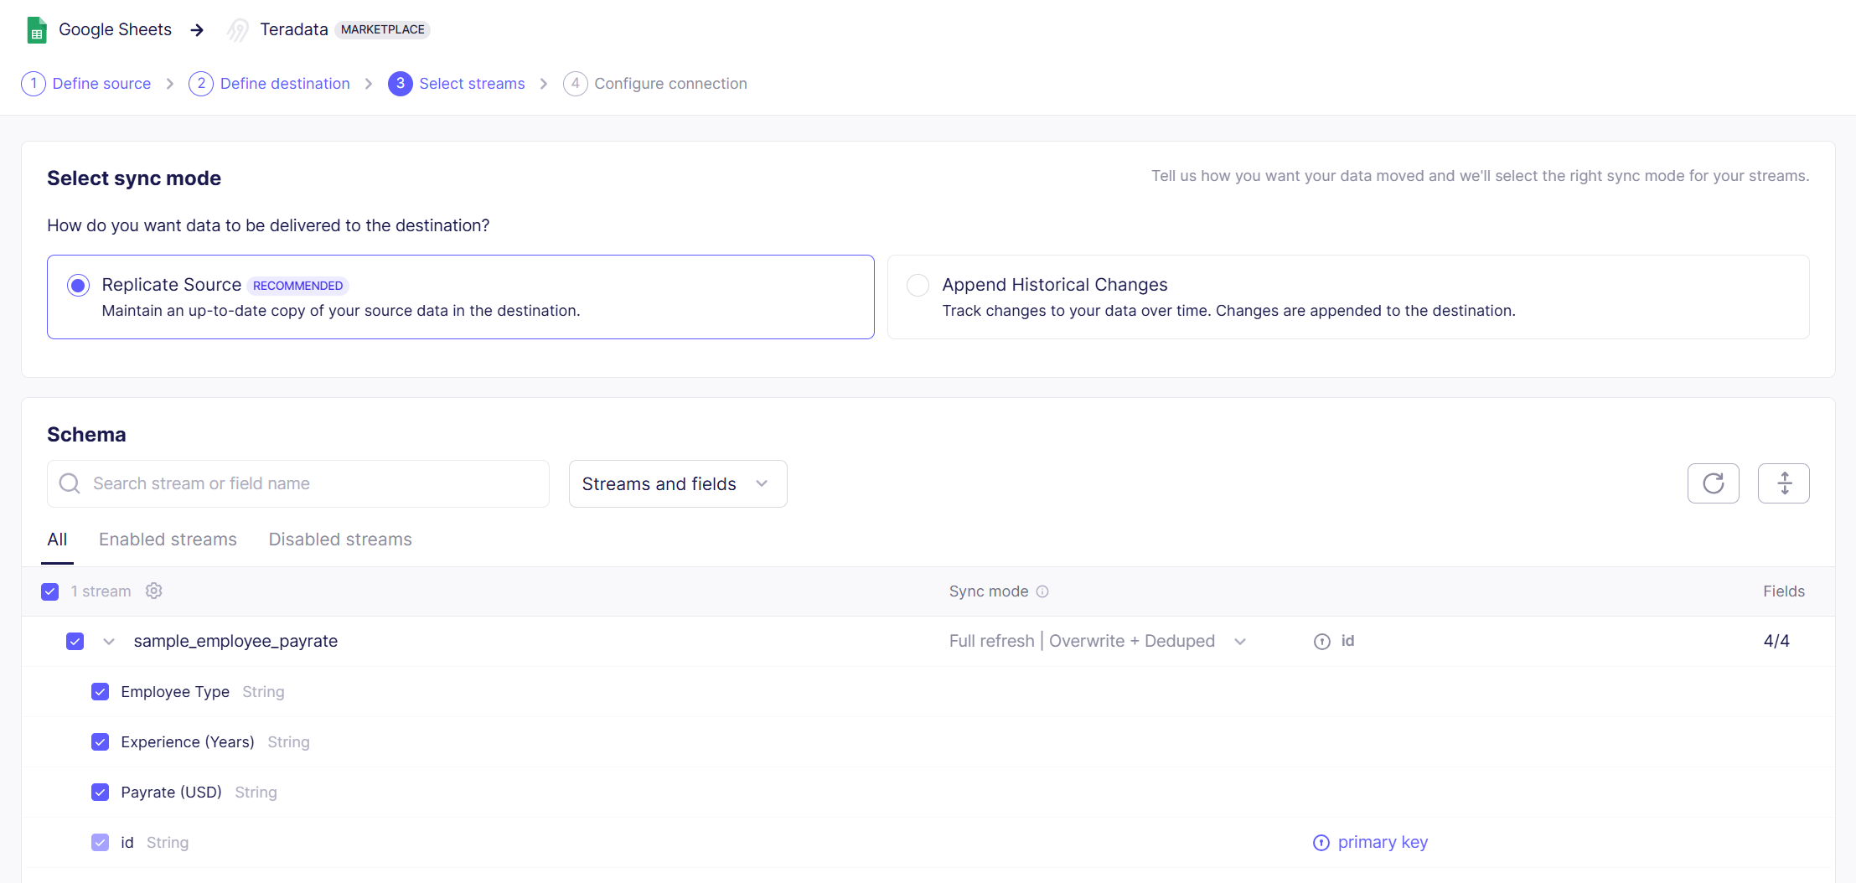Uncheck the Experience (Years) field checkbox
Image resolution: width=1856 pixels, height=883 pixels.
click(101, 742)
